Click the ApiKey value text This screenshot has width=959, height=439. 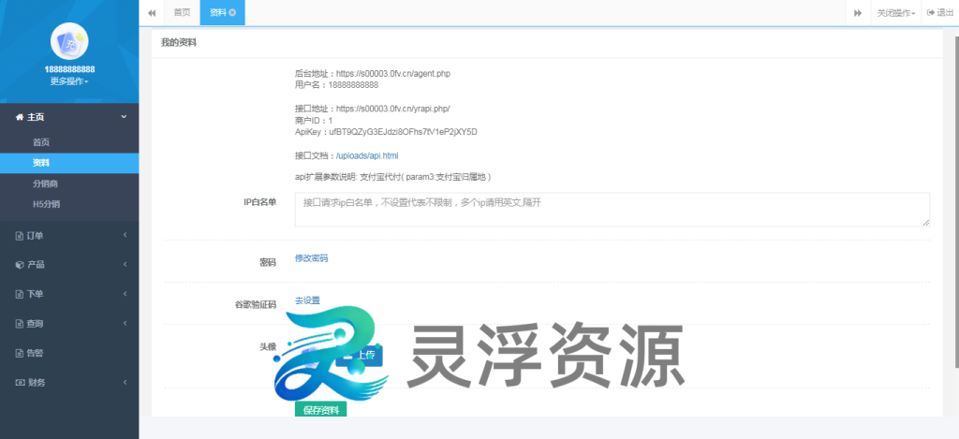click(403, 131)
